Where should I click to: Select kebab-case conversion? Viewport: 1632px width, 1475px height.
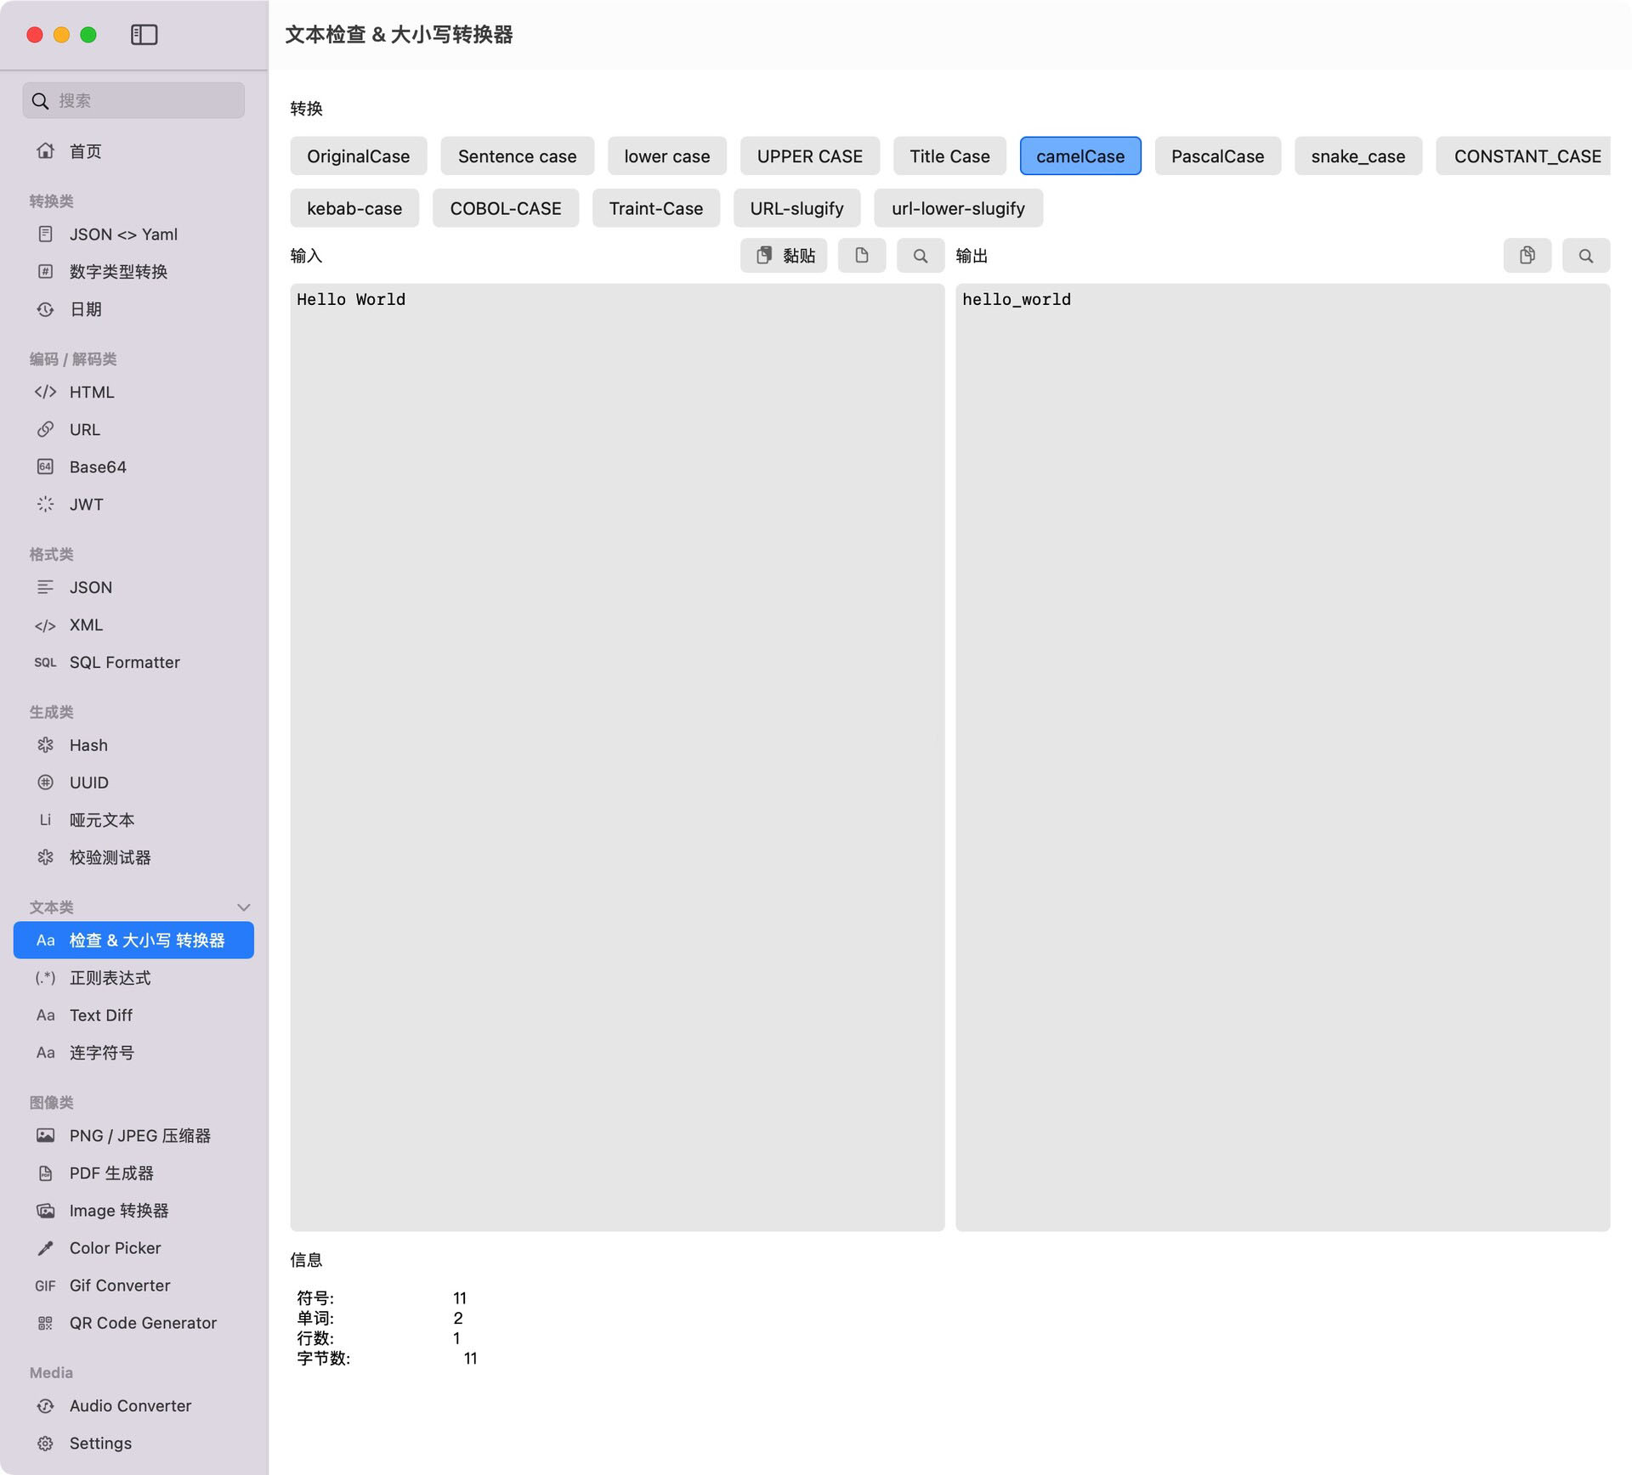click(354, 208)
